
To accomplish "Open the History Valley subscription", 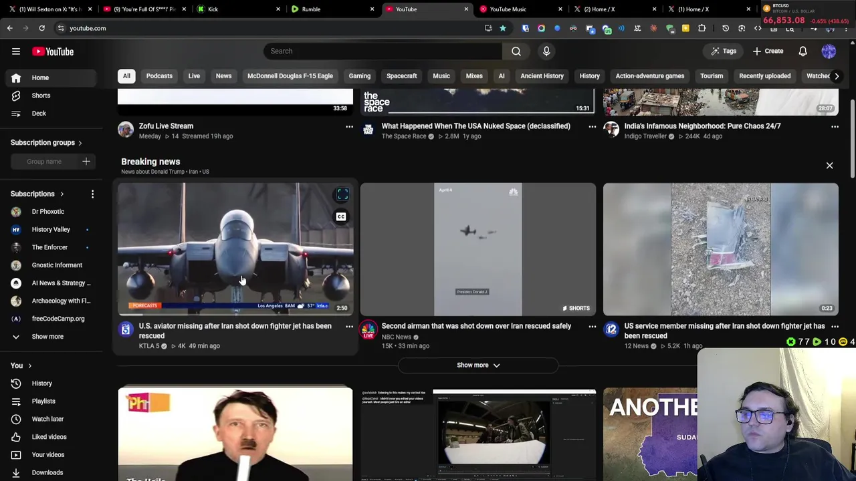I will click(51, 230).
